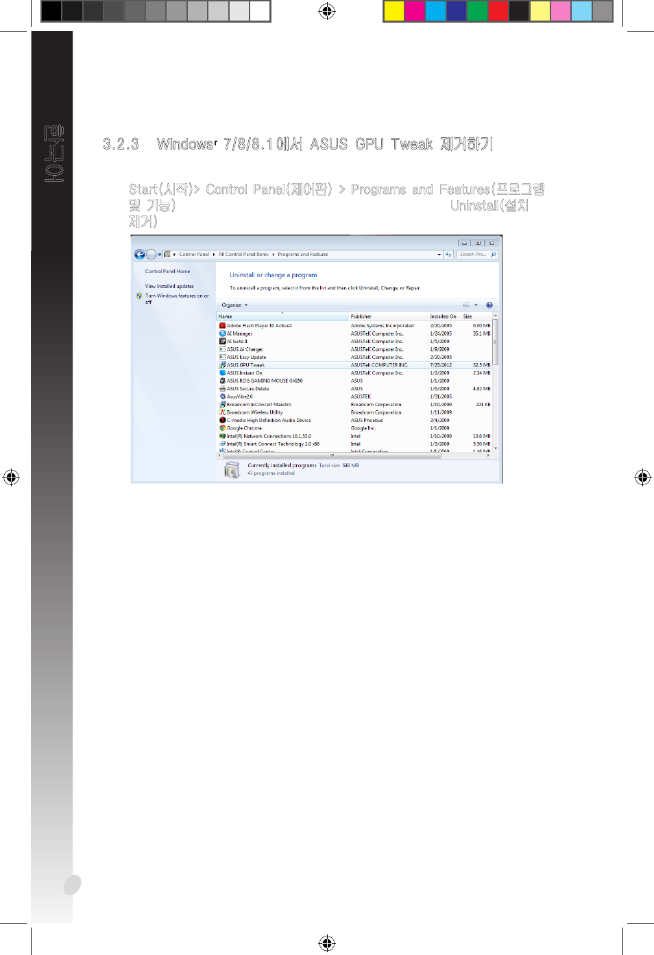Click the horizontal scrollbar thumb

pos(332,455)
